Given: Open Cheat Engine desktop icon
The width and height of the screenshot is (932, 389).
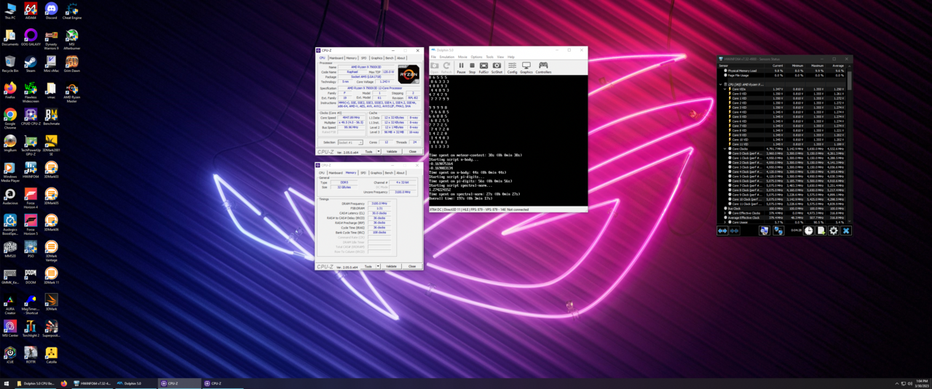Looking at the screenshot, I should pyautogui.click(x=71, y=12).
